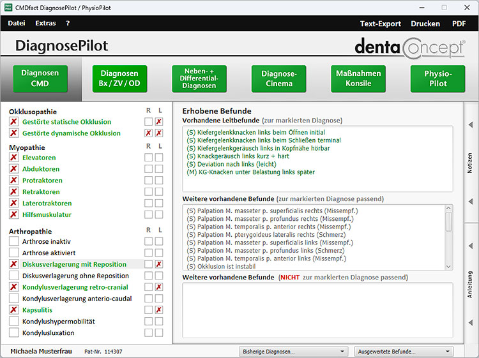Toggle the Retraktoren diagnosis checkbox

click(x=13, y=191)
